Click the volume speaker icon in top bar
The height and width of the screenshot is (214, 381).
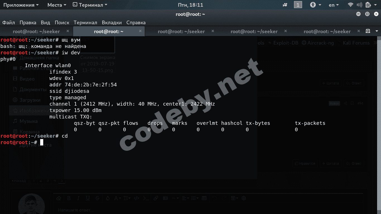pyautogui.click(x=359, y=5)
